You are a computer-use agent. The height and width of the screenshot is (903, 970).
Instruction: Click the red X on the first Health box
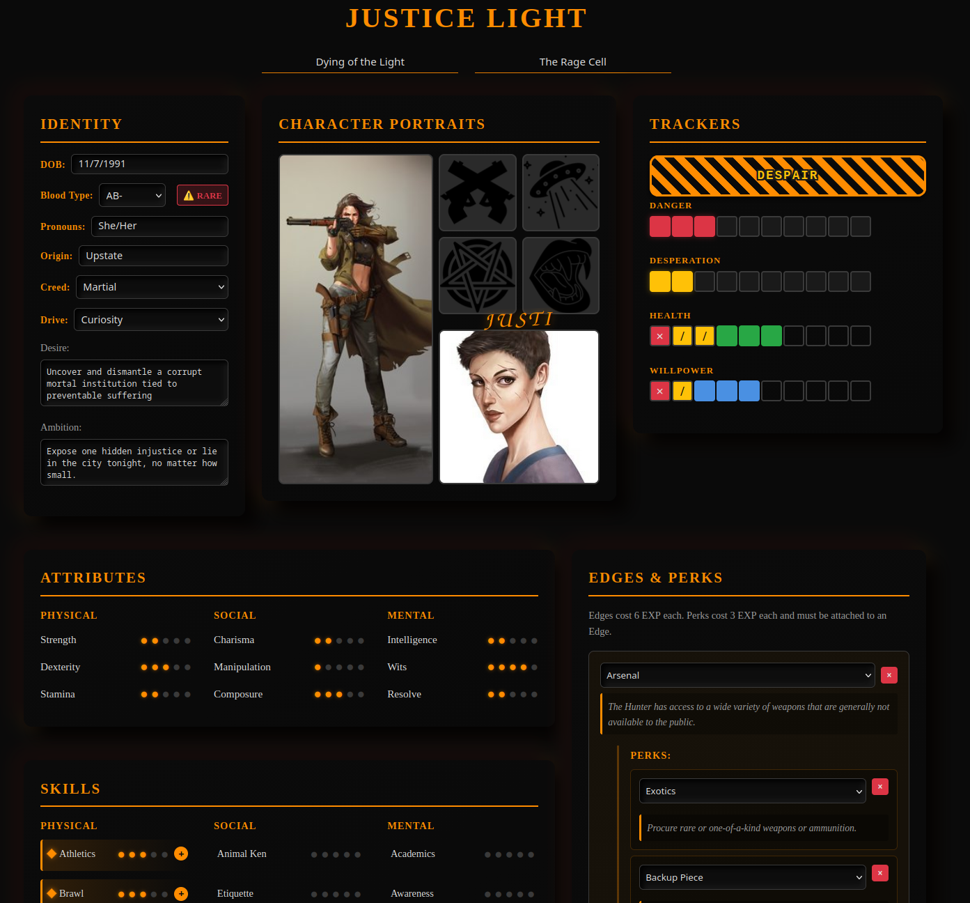[x=659, y=335]
